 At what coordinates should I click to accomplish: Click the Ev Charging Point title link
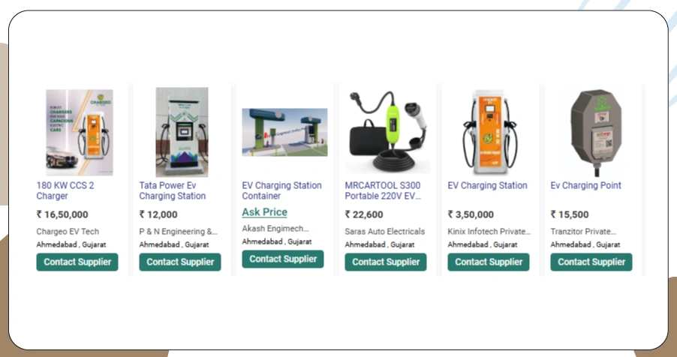point(585,185)
